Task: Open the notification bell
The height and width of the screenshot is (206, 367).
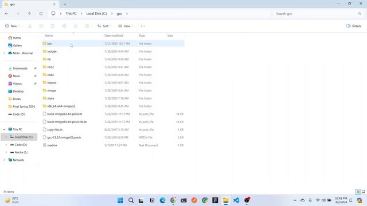Action: pos(350,200)
